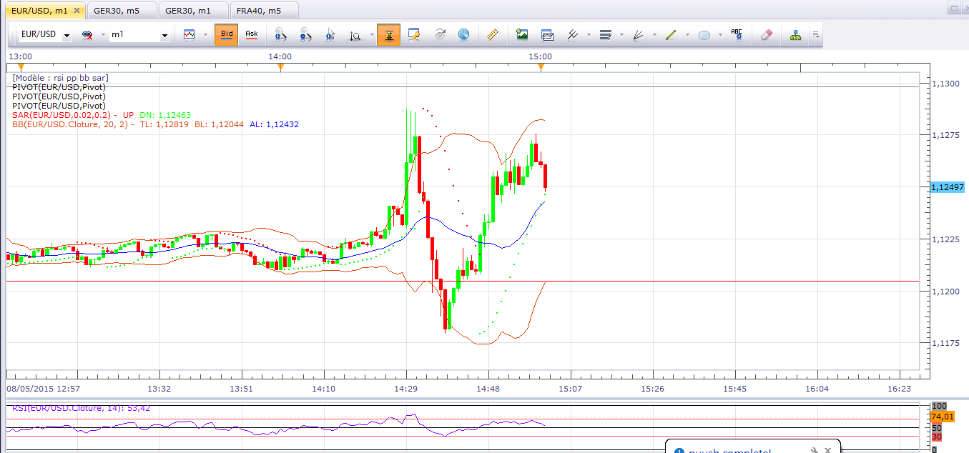This screenshot has height=453, width=969.
Task: Select the ABC text label tool
Action: pos(737,34)
